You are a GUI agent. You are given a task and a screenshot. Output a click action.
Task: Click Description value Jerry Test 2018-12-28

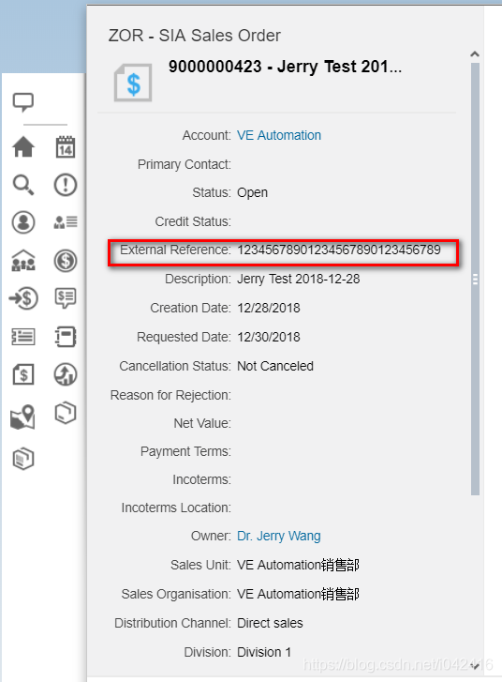point(299,279)
